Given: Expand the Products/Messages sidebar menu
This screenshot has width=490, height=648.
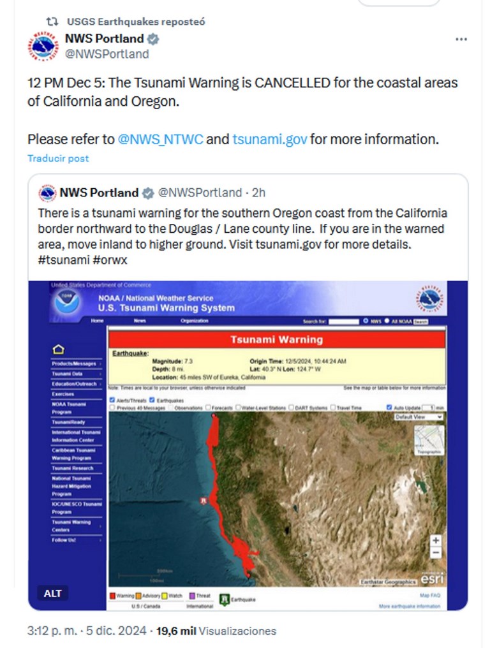Looking at the screenshot, I should tap(76, 364).
